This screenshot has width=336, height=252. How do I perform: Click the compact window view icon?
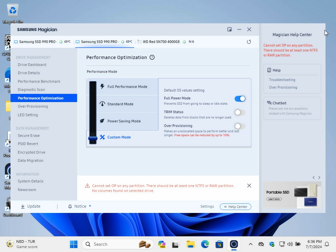229,30
